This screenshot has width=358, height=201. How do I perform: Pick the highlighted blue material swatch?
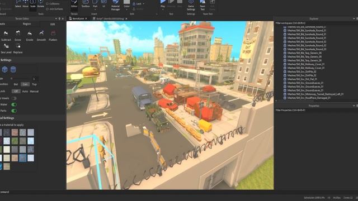click(x=22, y=158)
